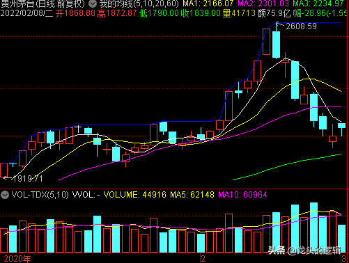Viewport: 349px width, 263px height.
Task: Click the MA2: 2301.03 value
Action: pos(263,3)
